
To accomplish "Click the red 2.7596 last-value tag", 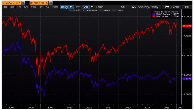I will (187, 26).
